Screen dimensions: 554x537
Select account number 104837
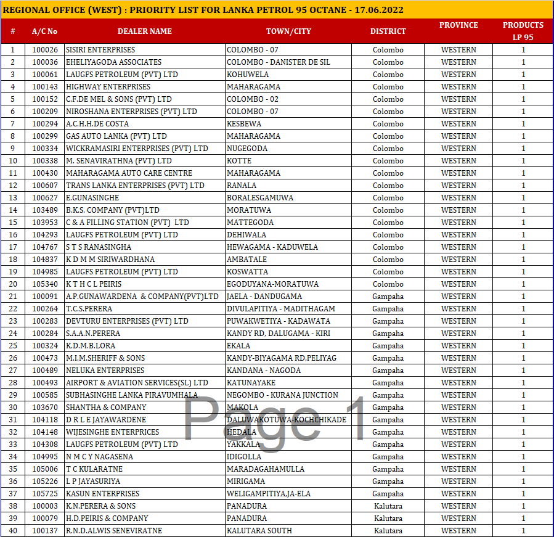tap(45, 260)
